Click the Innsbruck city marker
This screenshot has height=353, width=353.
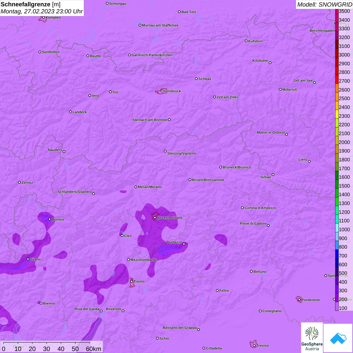[162, 91]
